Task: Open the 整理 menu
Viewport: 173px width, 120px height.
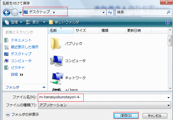Action: tap(13, 22)
